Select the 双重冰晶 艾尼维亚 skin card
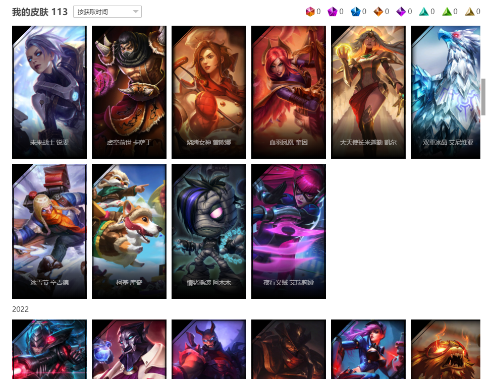The image size is (493, 384). pos(446,92)
